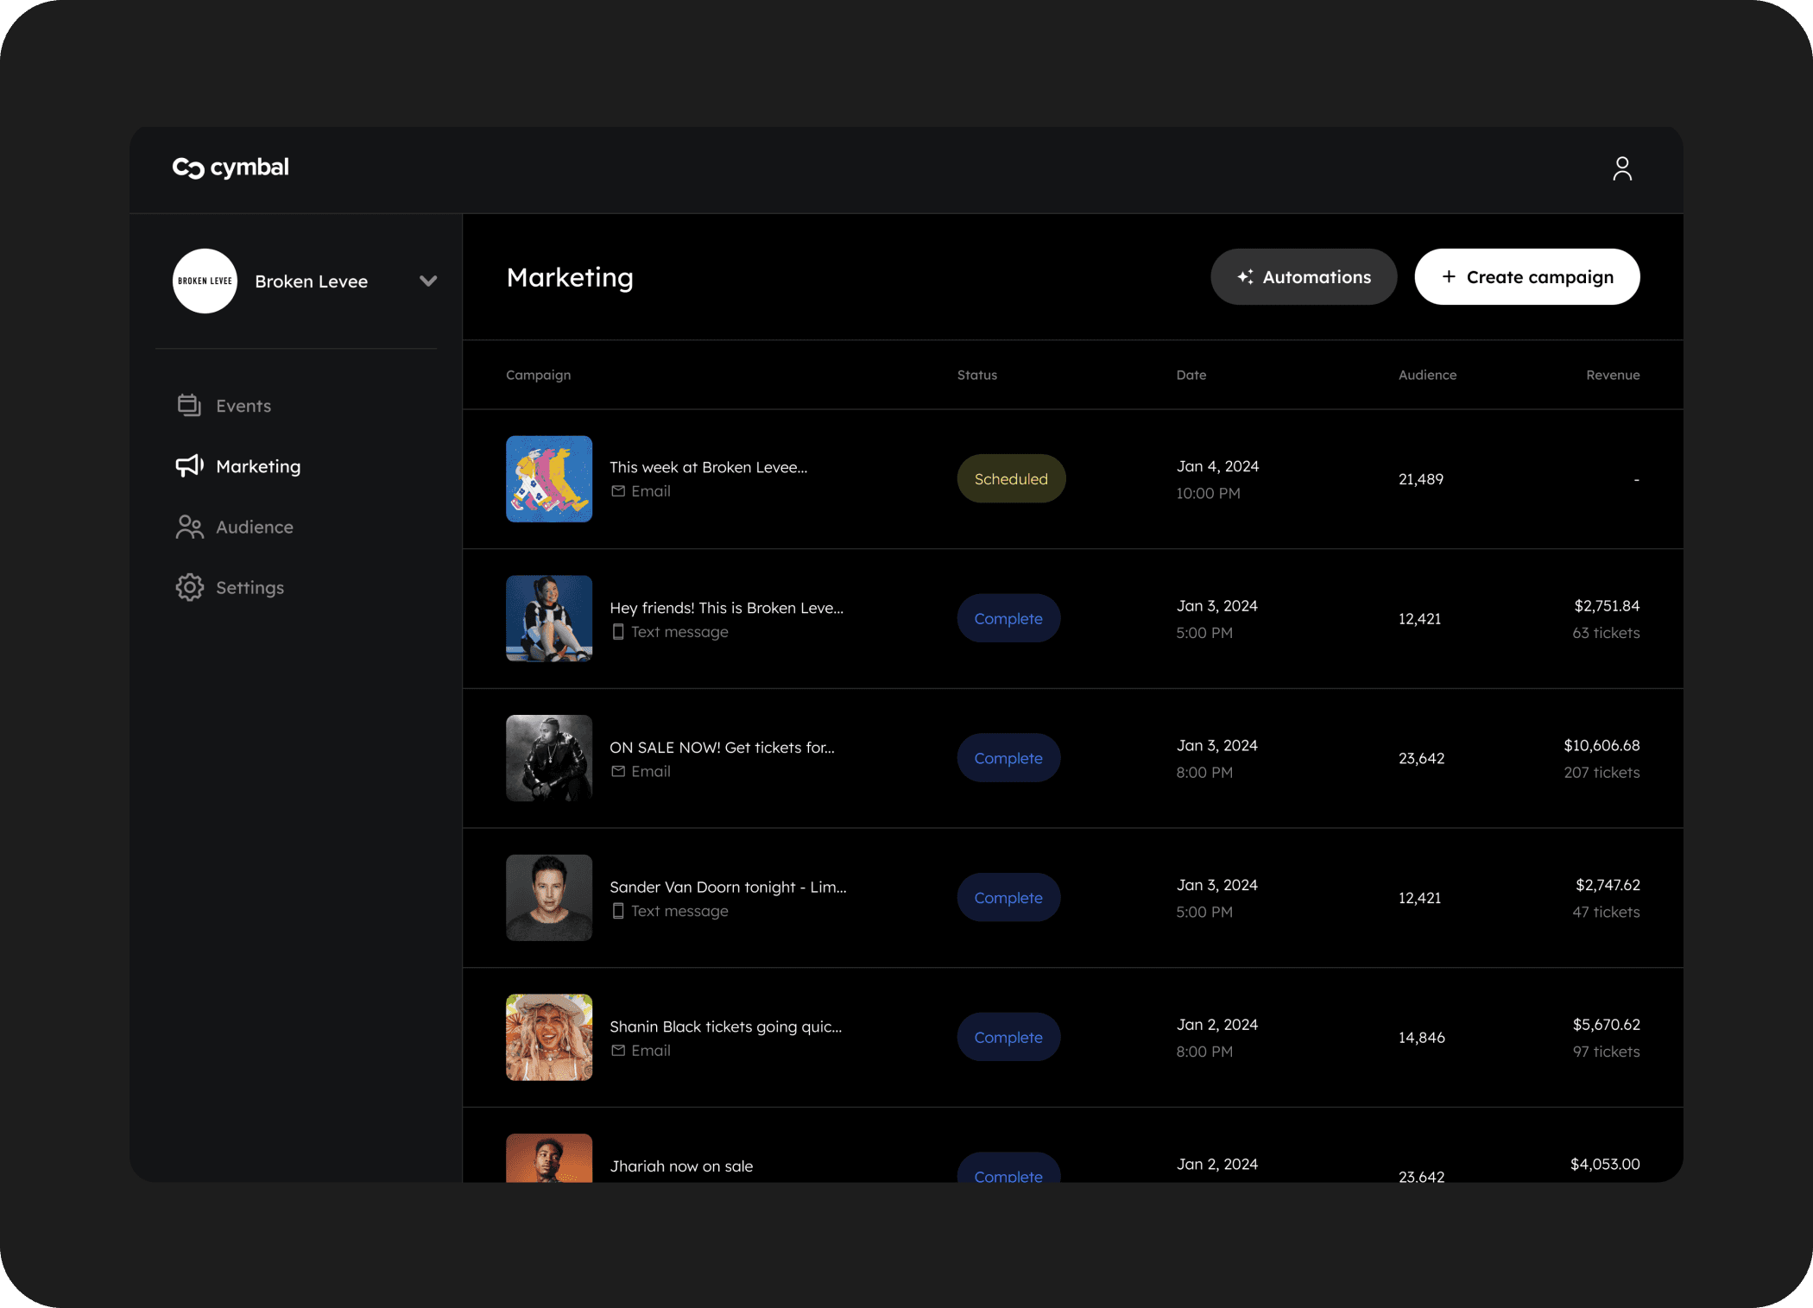The height and width of the screenshot is (1308, 1813).
Task: Click sparkle icon on Automations button
Action: (1245, 277)
